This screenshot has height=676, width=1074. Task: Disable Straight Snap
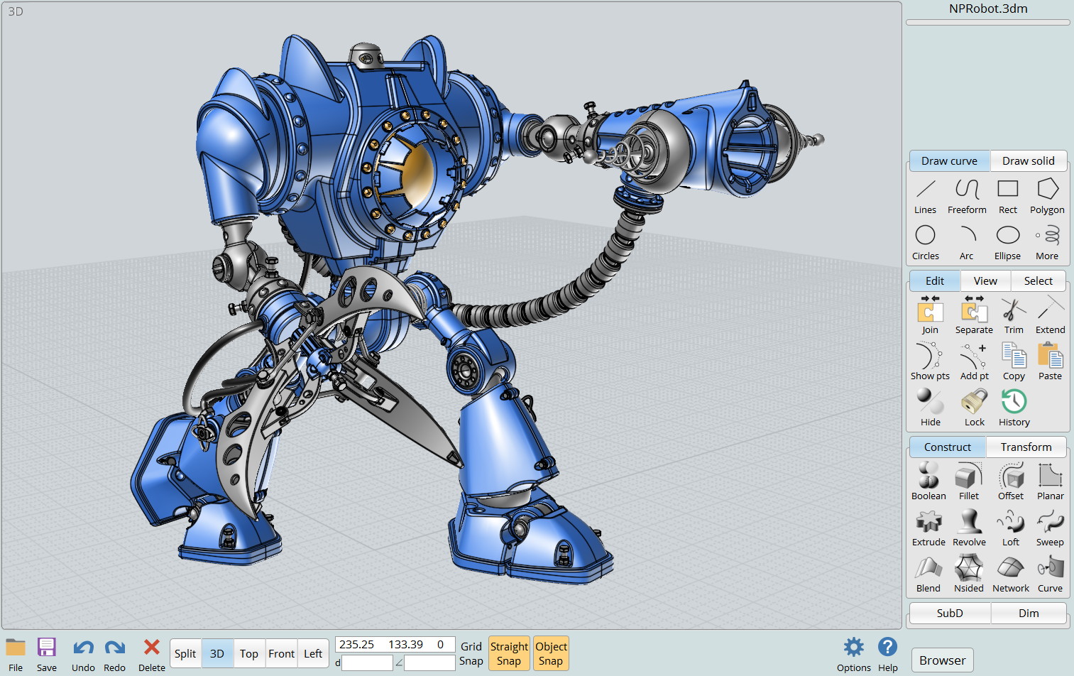tap(509, 653)
